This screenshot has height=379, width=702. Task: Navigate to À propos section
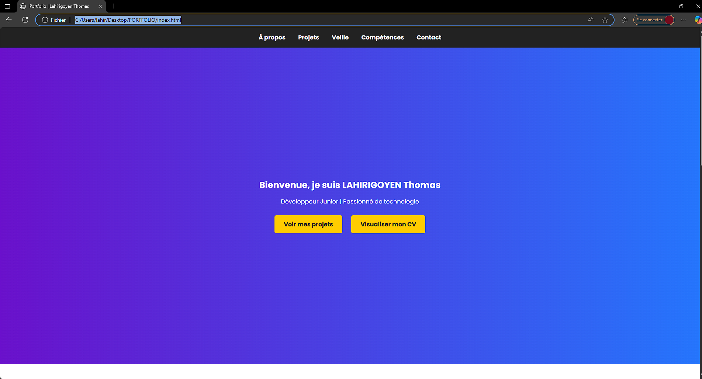point(272,37)
